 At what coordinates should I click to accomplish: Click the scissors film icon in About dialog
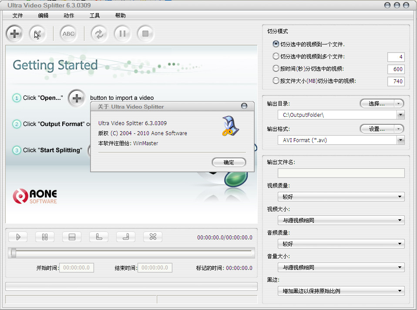[230, 126]
